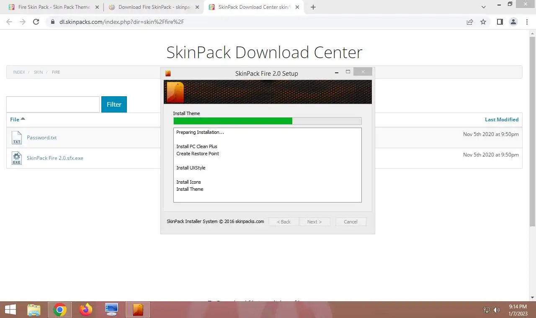Click the SkinPack Installer System copyright text
Screen dimensions: 536x318
(215, 221)
